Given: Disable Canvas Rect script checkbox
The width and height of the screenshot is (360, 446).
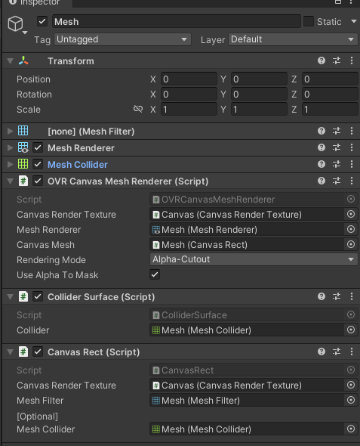Looking at the screenshot, I should click(38, 352).
